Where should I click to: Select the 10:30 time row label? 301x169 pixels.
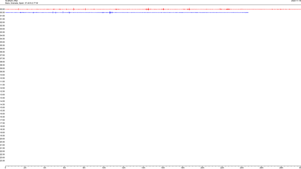pyautogui.click(x=2, y=78)
